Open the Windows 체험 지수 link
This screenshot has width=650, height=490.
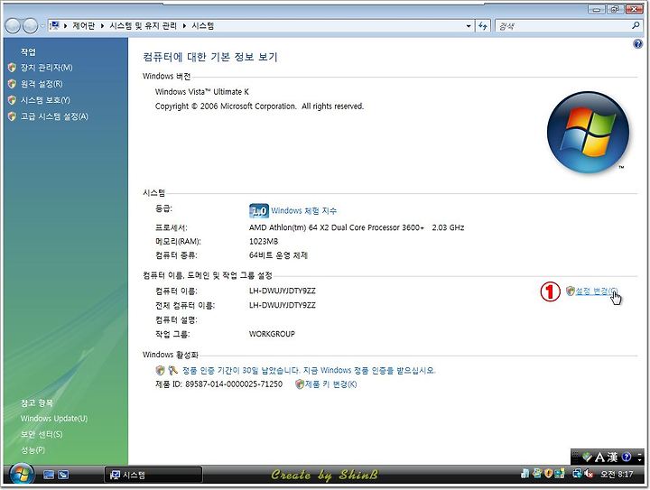pos(304,211)
